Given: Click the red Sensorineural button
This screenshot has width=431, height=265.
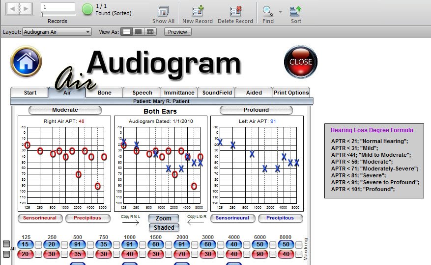Looking at the screenshot, I should point(40,218).
